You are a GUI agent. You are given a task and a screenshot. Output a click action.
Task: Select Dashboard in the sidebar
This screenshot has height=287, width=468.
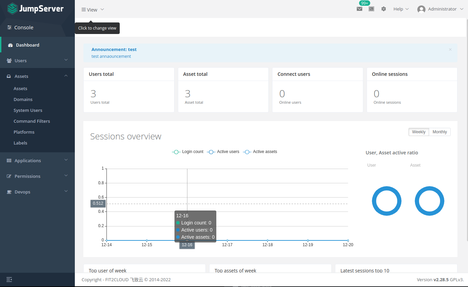click(x=28, y=45)
